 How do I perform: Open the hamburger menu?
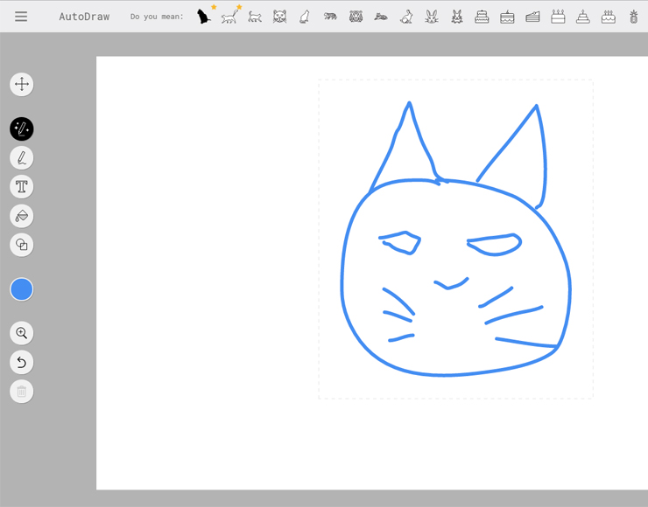click(21, 17)
